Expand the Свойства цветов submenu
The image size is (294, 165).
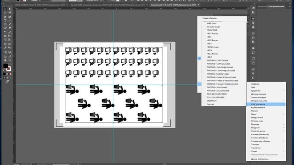point(266,131)
